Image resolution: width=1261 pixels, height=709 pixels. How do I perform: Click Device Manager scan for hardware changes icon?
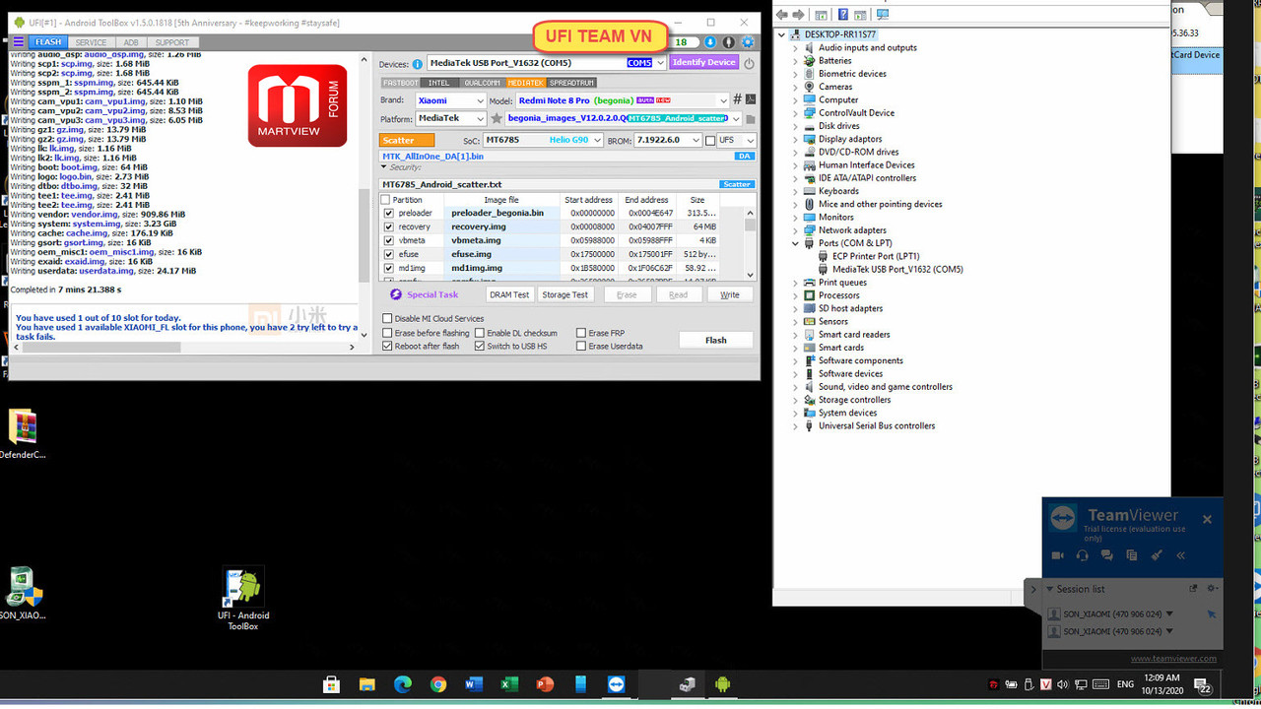(883, 15)
